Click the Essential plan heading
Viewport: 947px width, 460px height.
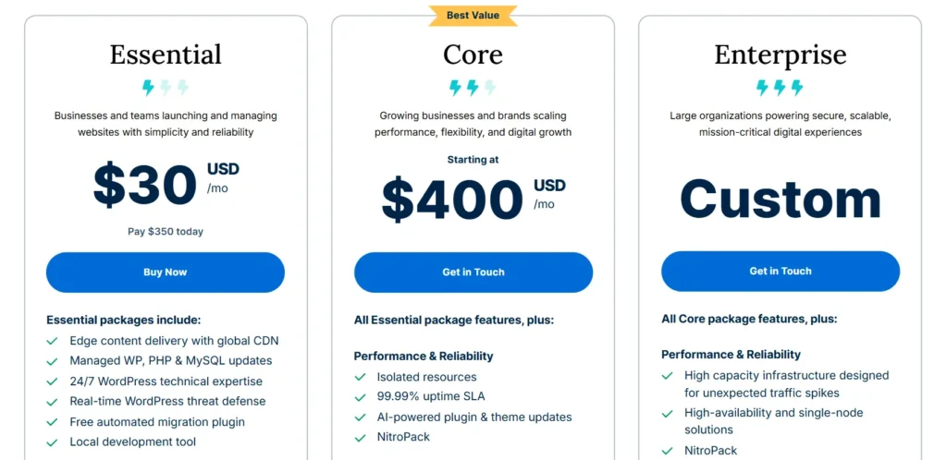pos(166,54)
